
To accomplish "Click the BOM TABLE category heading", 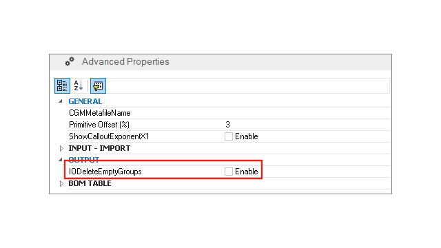I will point(90,183).
